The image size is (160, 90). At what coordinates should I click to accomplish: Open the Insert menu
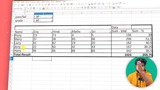(27, 2)
